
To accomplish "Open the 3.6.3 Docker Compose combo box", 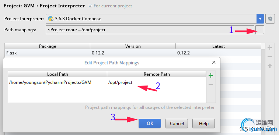I will click(155, 19).
